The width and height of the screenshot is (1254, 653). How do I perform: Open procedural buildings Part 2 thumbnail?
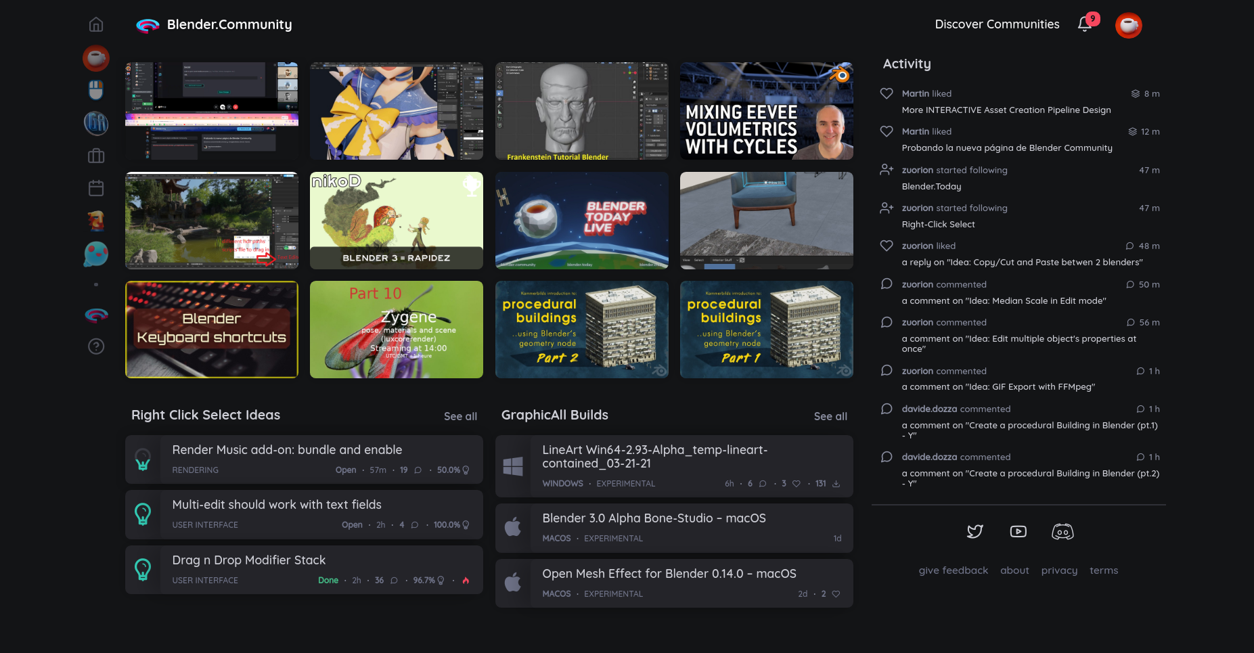click(x=581, y=330)
